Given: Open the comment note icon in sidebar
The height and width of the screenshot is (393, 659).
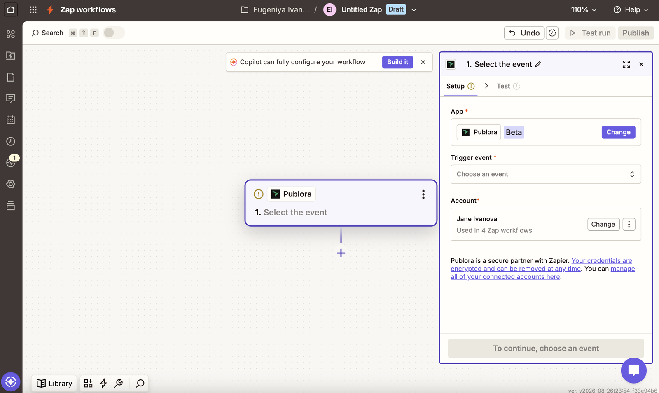Looking at the screenshot, I should (x=11, y=98).
